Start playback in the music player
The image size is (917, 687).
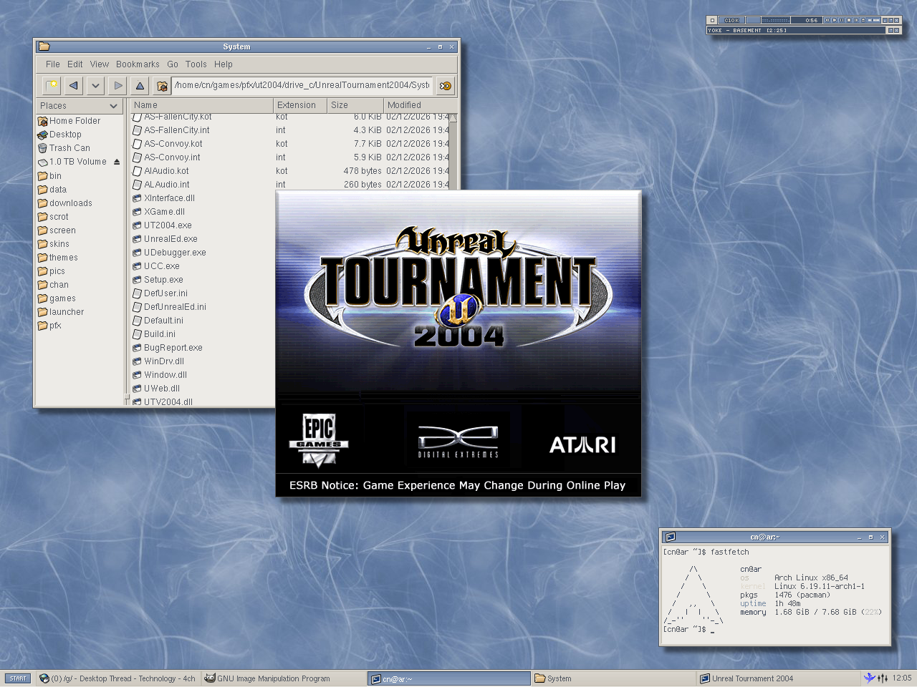click(835, 20)
